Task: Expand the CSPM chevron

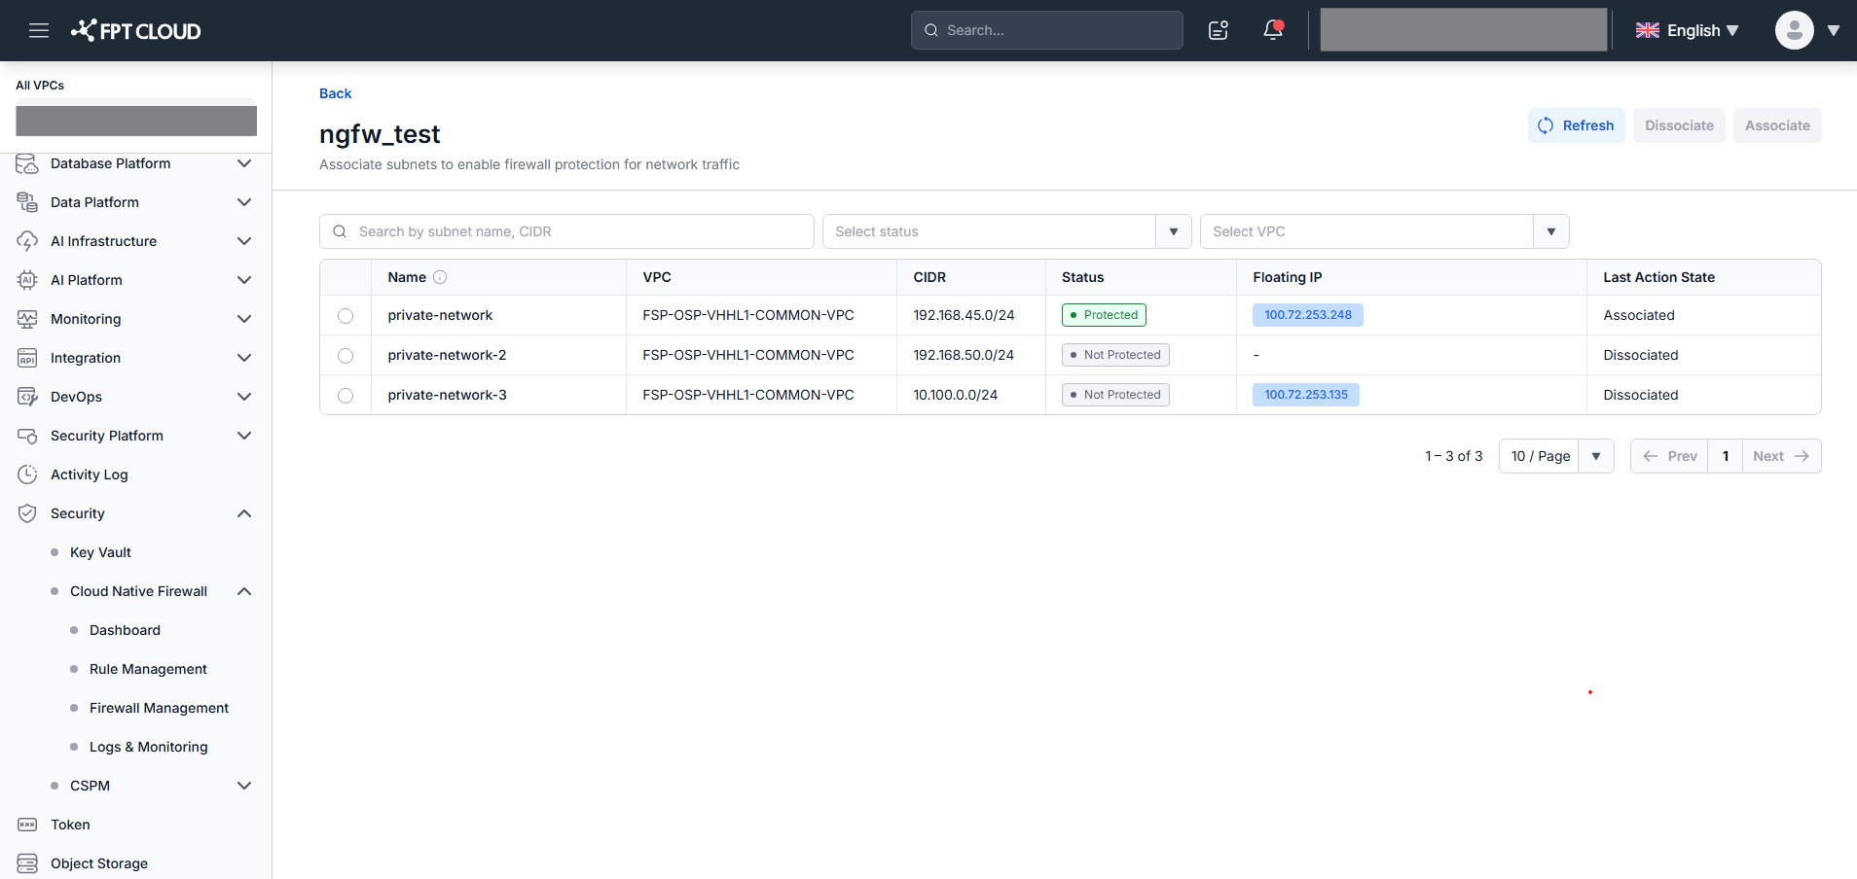Action: 244,786
